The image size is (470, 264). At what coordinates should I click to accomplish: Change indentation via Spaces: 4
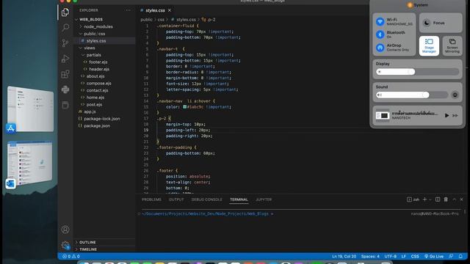[370, 256]
